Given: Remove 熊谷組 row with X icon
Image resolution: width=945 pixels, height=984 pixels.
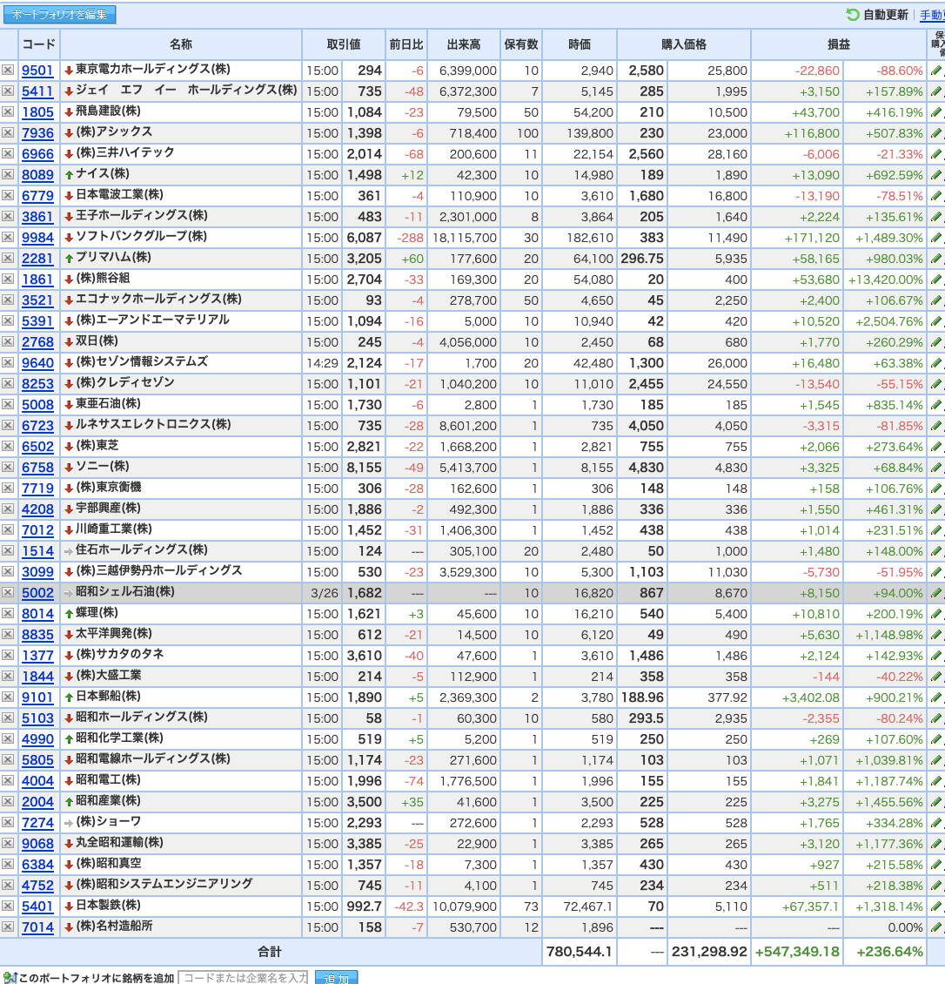Looking at the screenshot, I should [8, 280].
